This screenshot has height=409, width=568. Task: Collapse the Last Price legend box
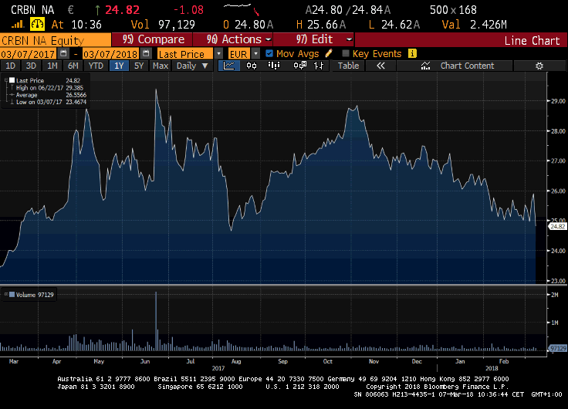tap(6, 80)
